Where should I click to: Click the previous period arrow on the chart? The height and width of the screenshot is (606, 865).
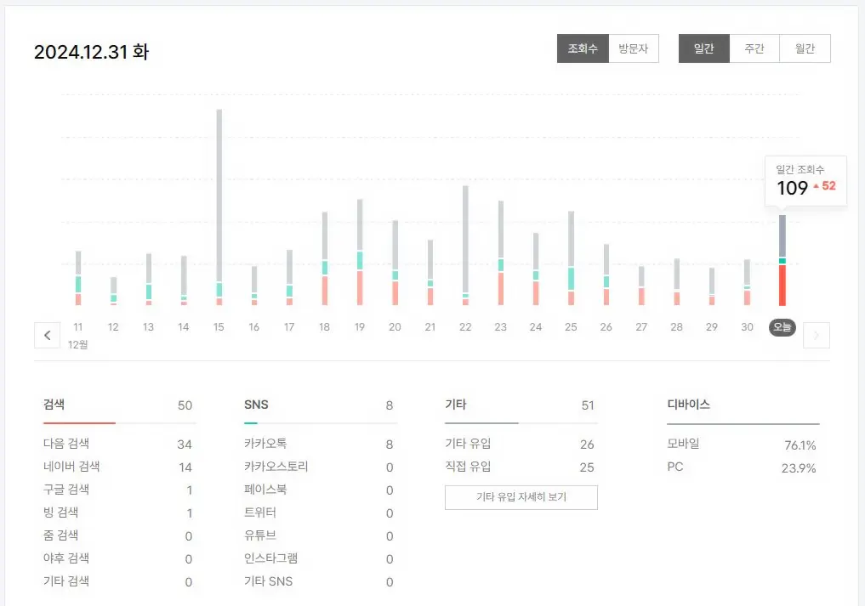48,335
